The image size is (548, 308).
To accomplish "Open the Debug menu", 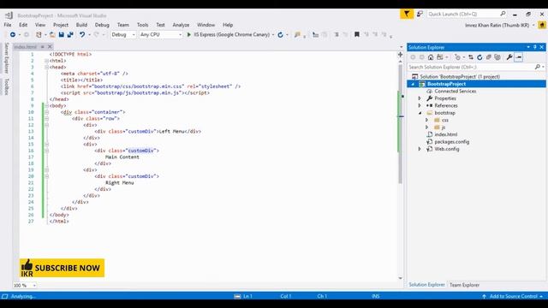I will (102, 25).
